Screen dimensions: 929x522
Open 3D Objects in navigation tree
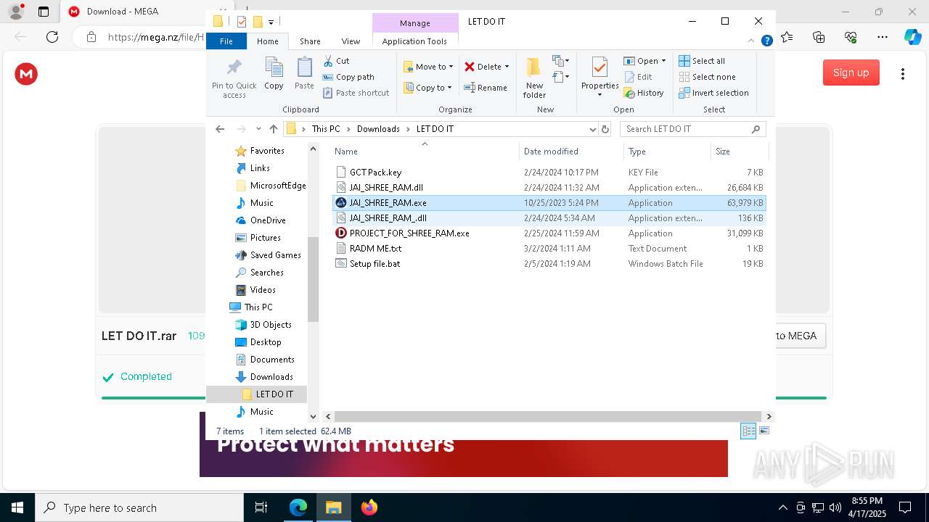point(263,325)
